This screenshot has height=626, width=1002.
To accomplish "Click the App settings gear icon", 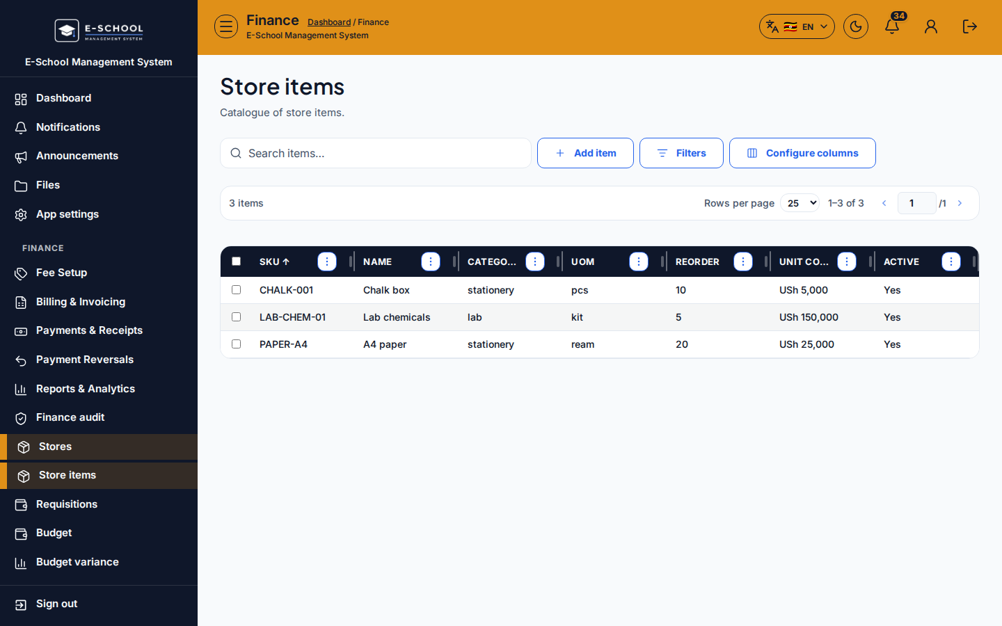I will [21, 215].
